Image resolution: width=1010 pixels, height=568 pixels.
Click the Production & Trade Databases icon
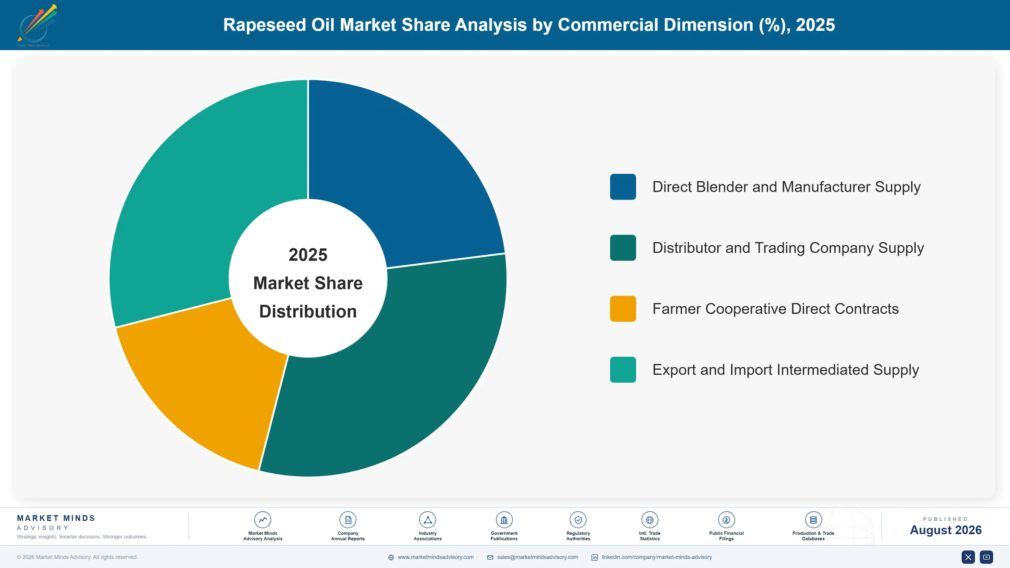point(813,520)
